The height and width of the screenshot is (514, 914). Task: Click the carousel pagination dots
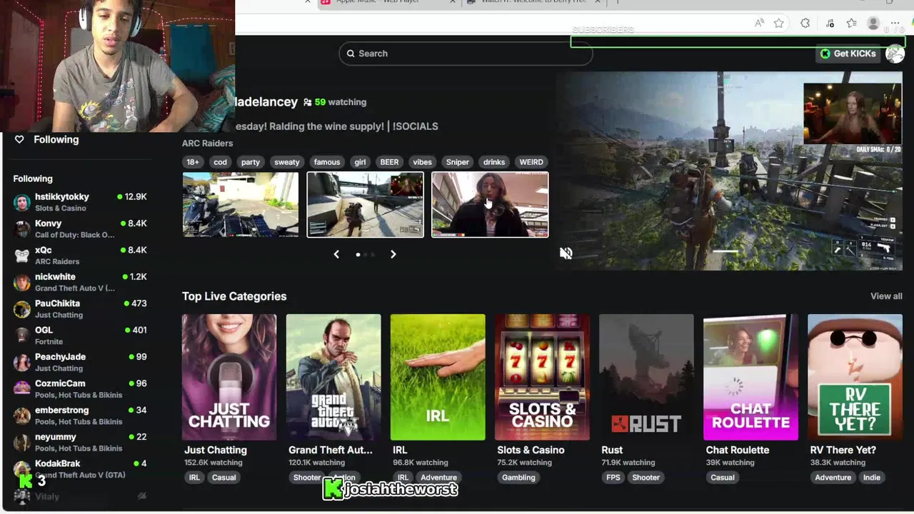[365, 254]
